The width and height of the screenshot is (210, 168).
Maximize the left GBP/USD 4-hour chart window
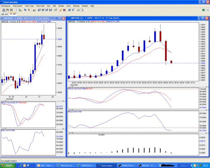(60, 18)
